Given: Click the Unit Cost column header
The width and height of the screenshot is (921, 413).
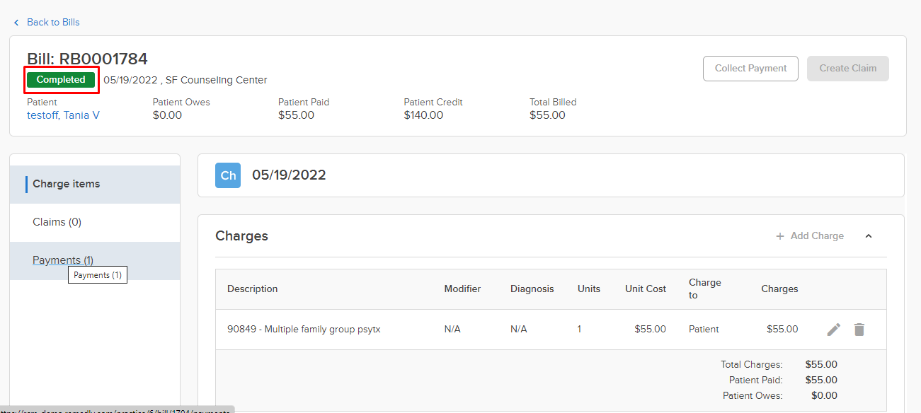Looking at the screenshot, I should (x=646, y=289).
